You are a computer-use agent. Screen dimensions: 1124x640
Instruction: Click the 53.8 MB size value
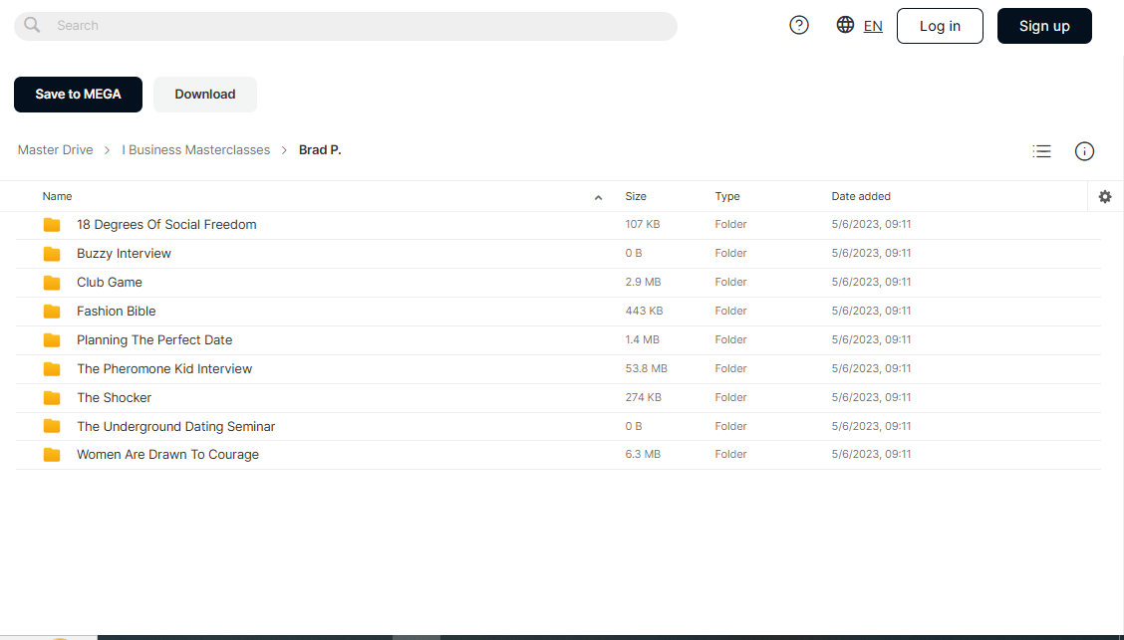(646, 368)
